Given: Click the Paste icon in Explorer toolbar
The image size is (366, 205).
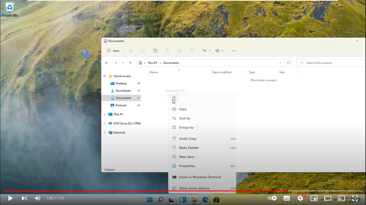Looking at the screenshot, I should coord(155,51).
